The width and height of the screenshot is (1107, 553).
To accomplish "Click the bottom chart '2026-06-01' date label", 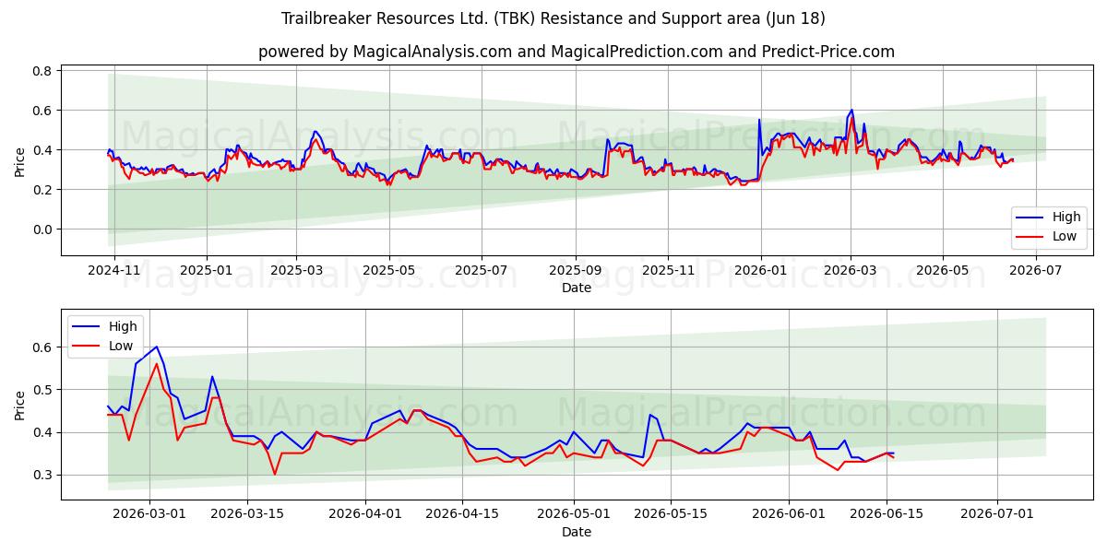I will (x=789, y=515).
